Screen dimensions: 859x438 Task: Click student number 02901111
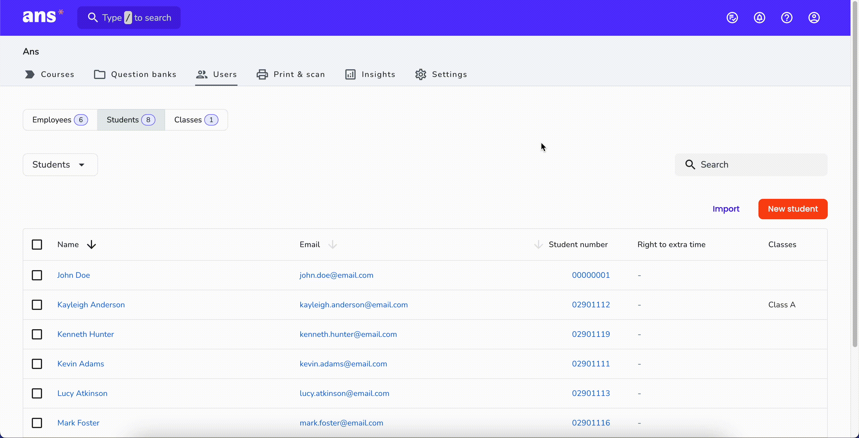coord(591,364)
